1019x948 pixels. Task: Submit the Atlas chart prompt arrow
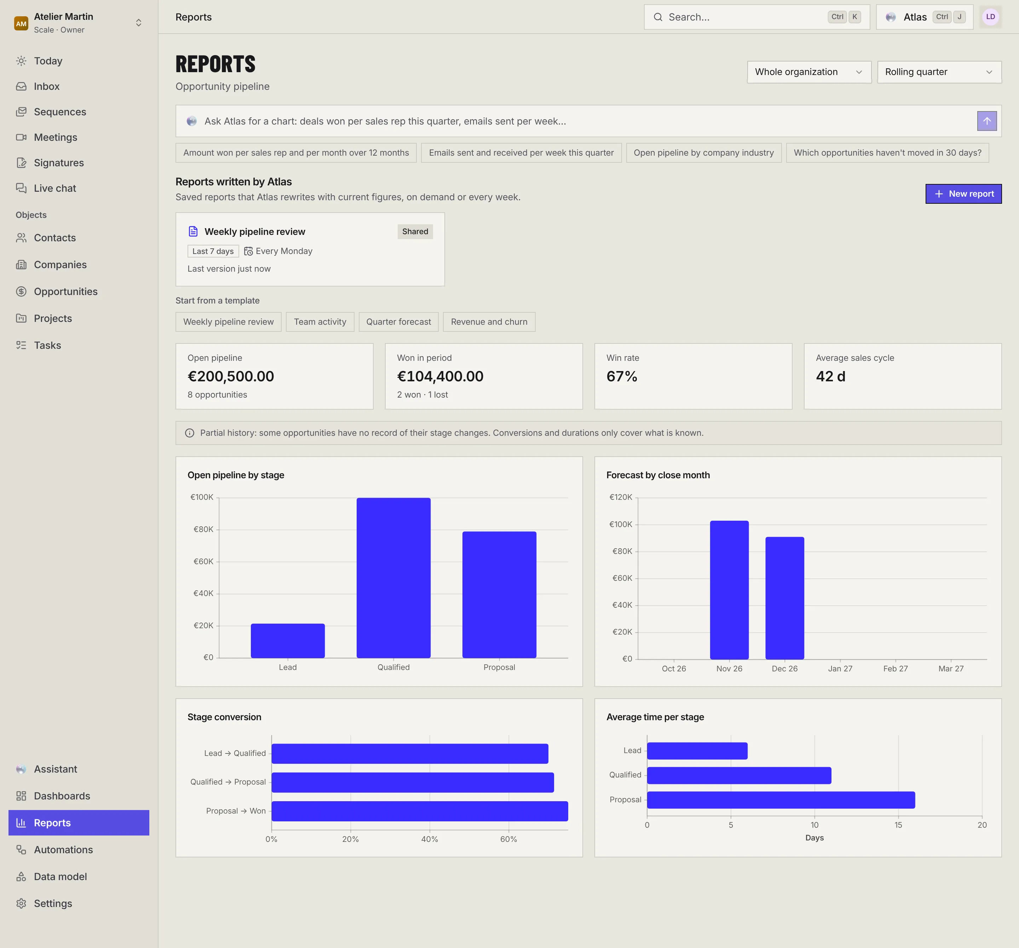coord(987,121)
